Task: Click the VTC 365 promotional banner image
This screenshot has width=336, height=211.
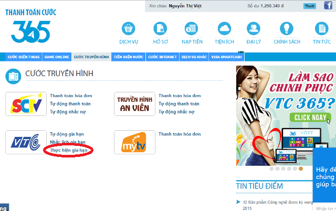Action: tap(286, 115)
